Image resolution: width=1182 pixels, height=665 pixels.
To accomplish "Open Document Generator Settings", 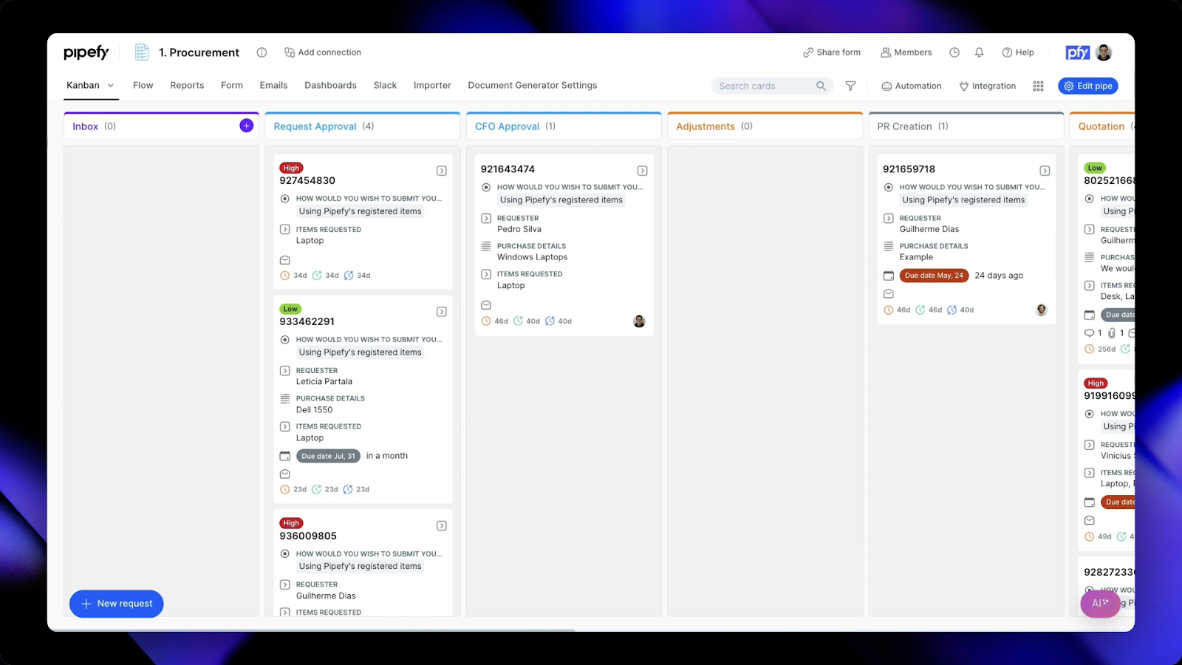I will 533,85.
